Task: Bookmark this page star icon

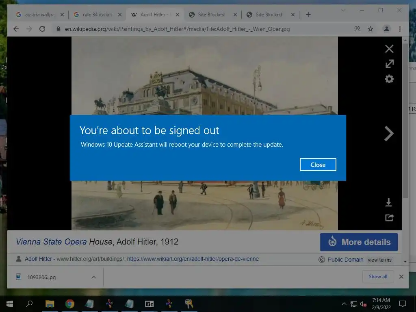Action: pyautogui.click(x=370, y=29)
